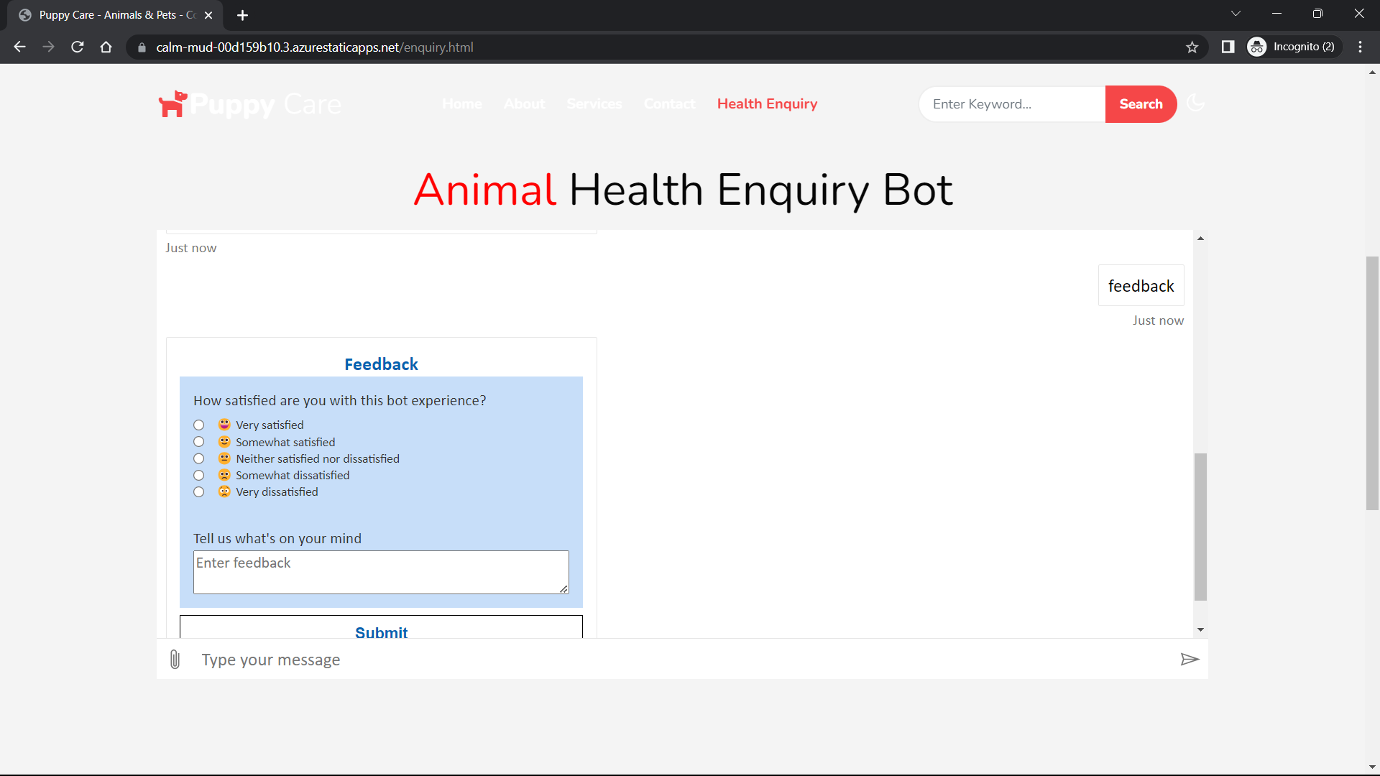1380x776 pixels.
Task: Select the Puppy Care browser tab
Action: click(108, 14)
